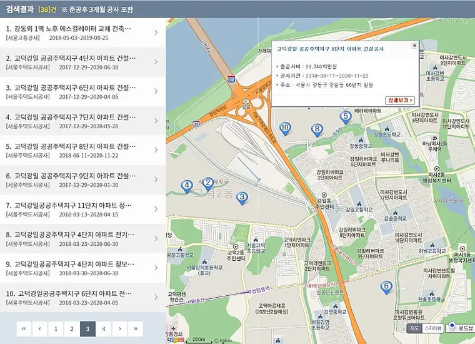
Task: Click popup title 8단지 아파트 건설공사
Action: click(x=330, y=49)
